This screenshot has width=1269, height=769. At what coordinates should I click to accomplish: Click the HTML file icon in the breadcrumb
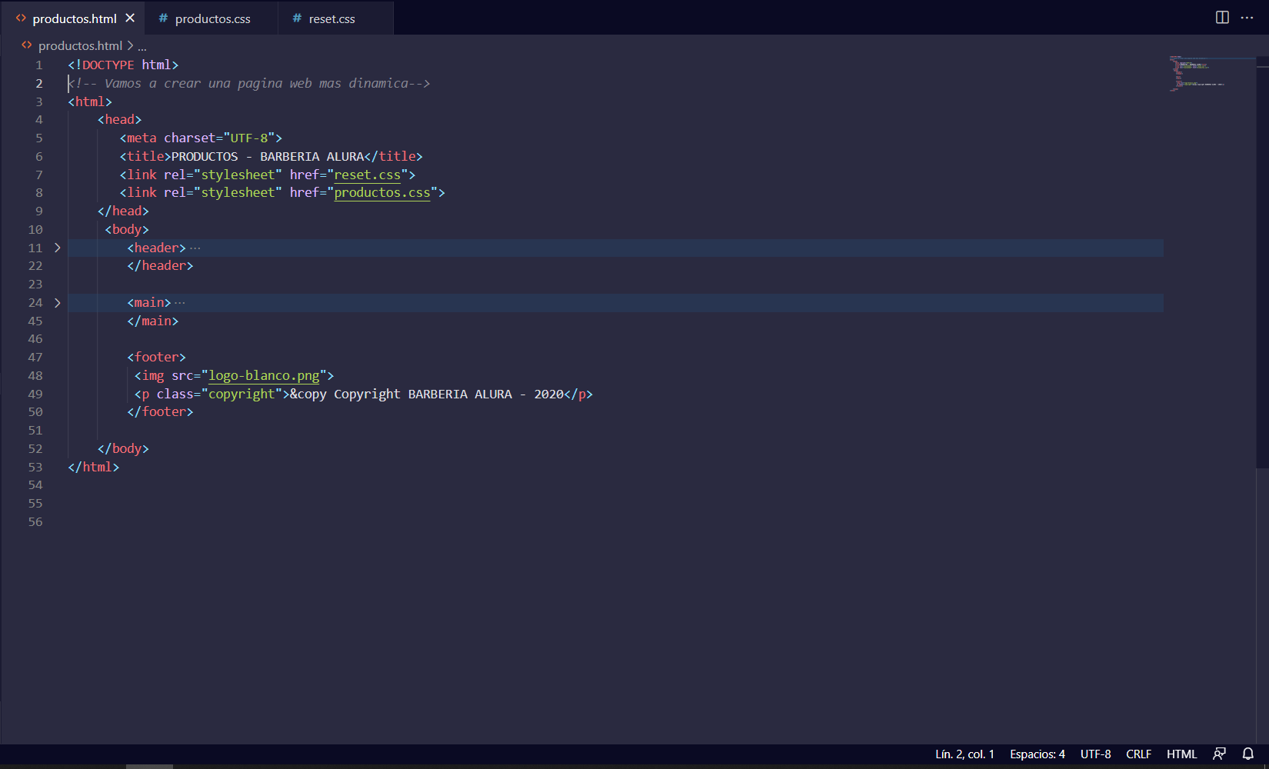coord(27,45)
